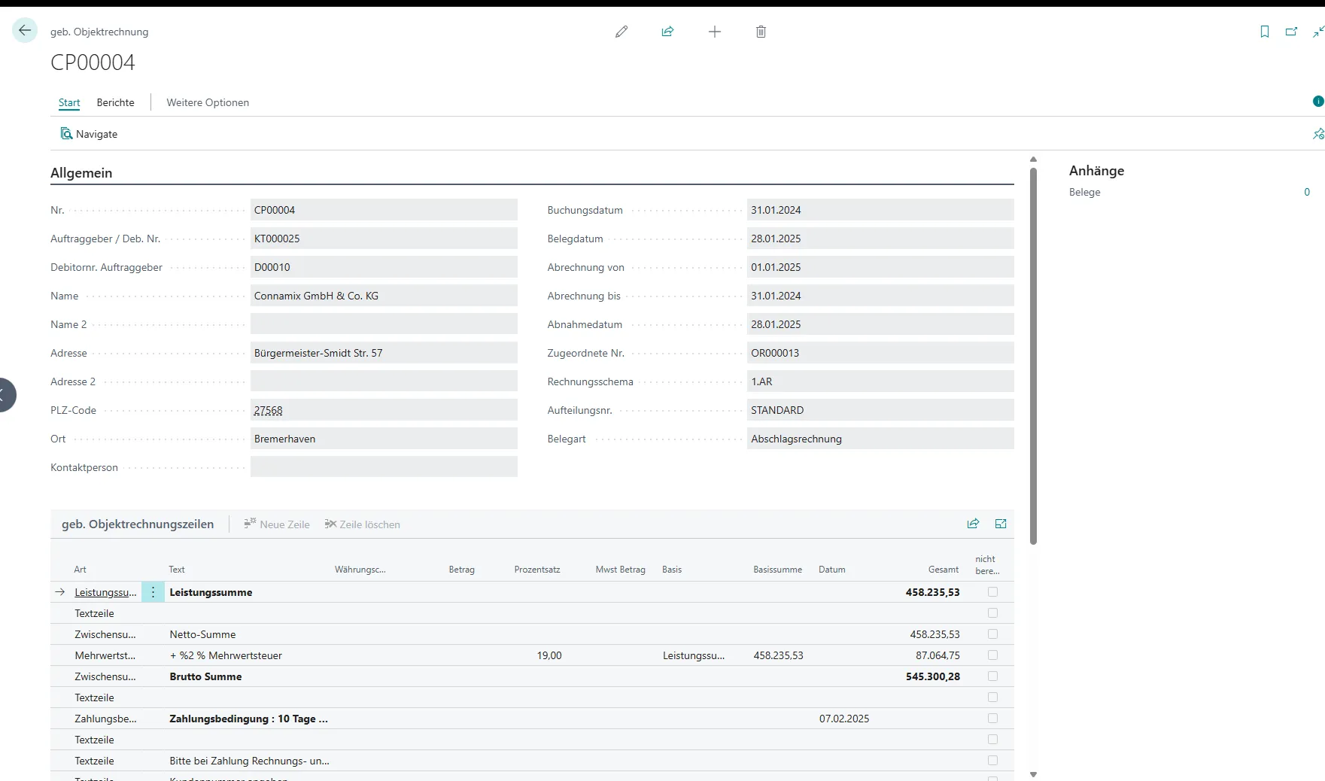Click the share icon in header
The image size is (1325, 781).
tap(667, 32)
